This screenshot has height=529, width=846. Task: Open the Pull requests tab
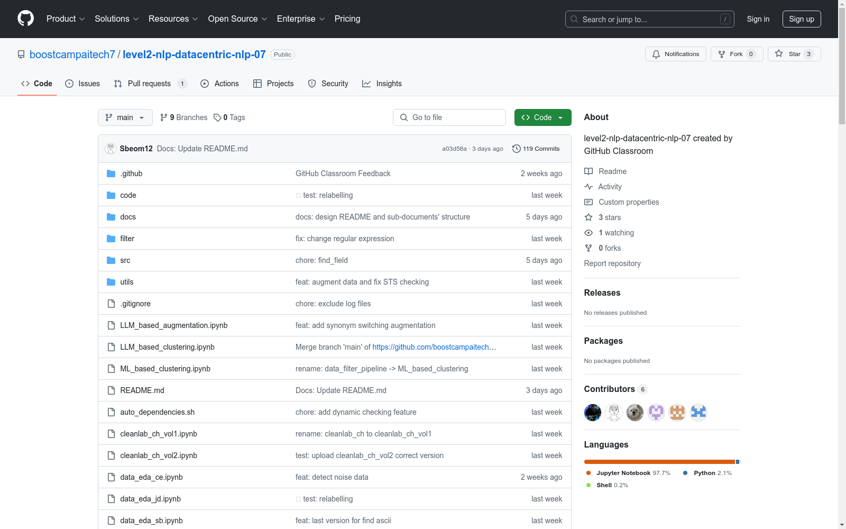pos(150,84)
